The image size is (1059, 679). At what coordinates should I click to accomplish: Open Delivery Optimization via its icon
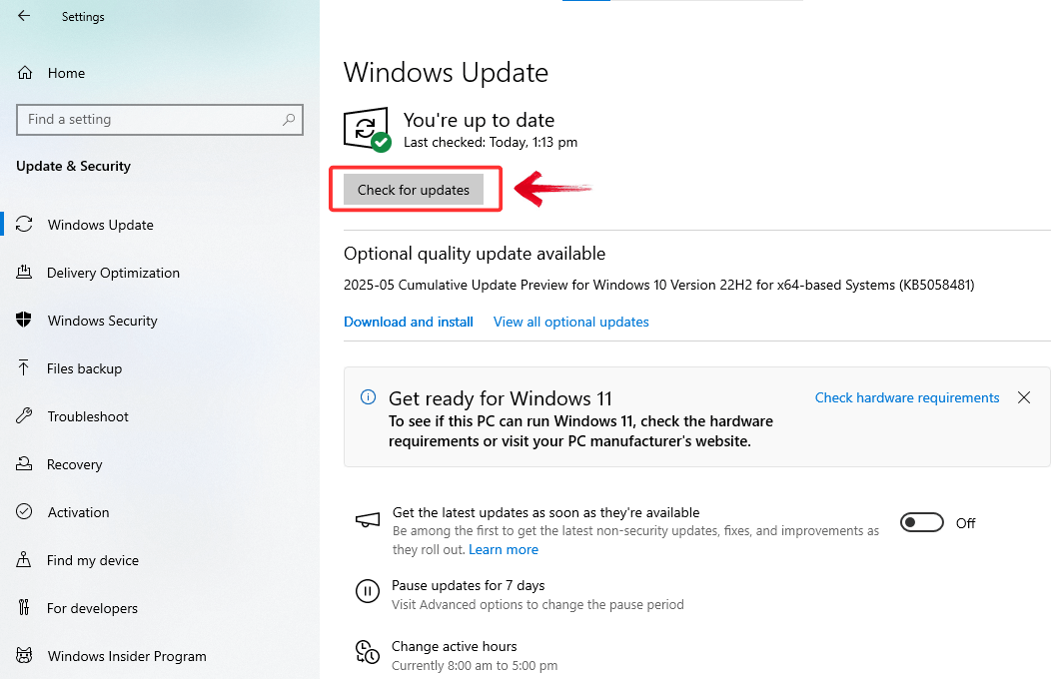[x=26, y=273]
